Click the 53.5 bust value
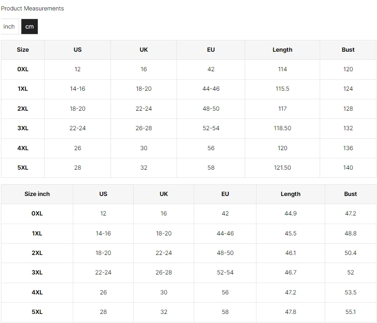This screenshot has height=323, width=377. tap(351, 292)
